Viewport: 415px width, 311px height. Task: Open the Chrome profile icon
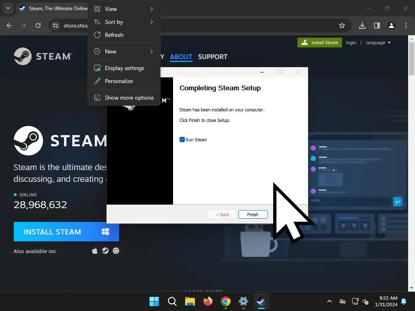click(x=391, y=26)
